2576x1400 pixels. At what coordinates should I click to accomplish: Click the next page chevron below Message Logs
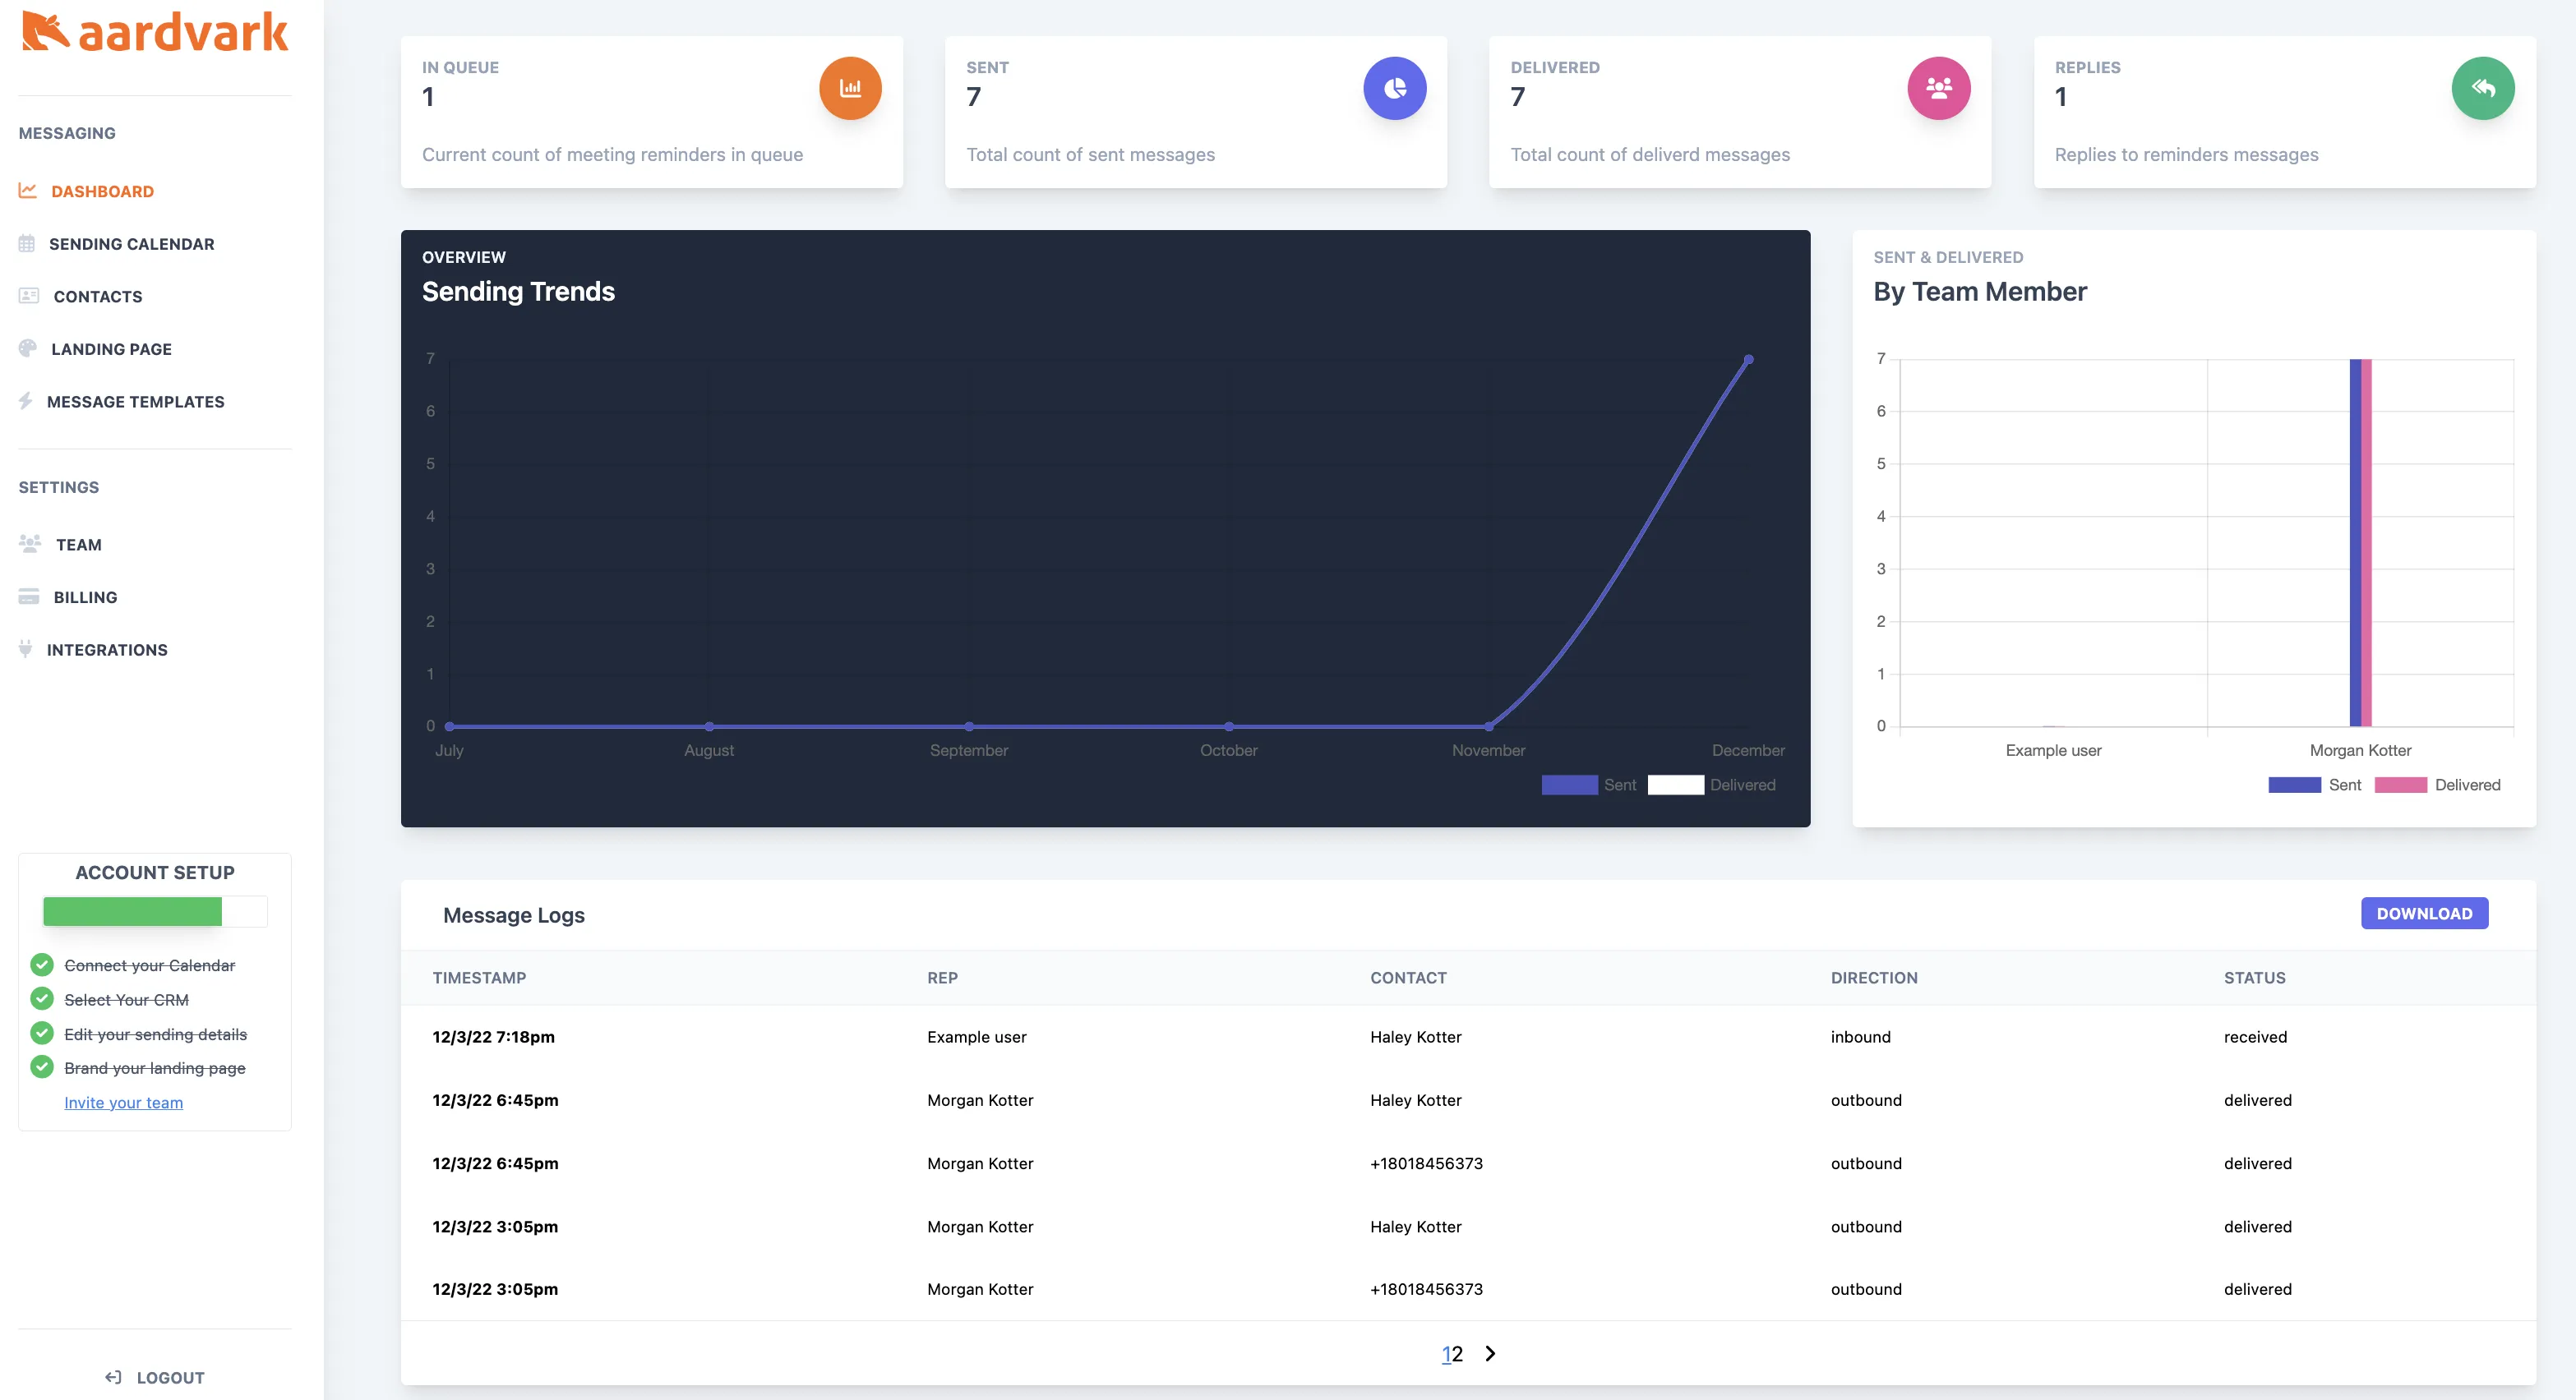point(1490,1354)
